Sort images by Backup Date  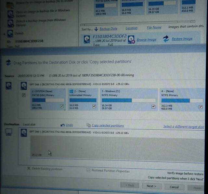(x=108, y=29)
